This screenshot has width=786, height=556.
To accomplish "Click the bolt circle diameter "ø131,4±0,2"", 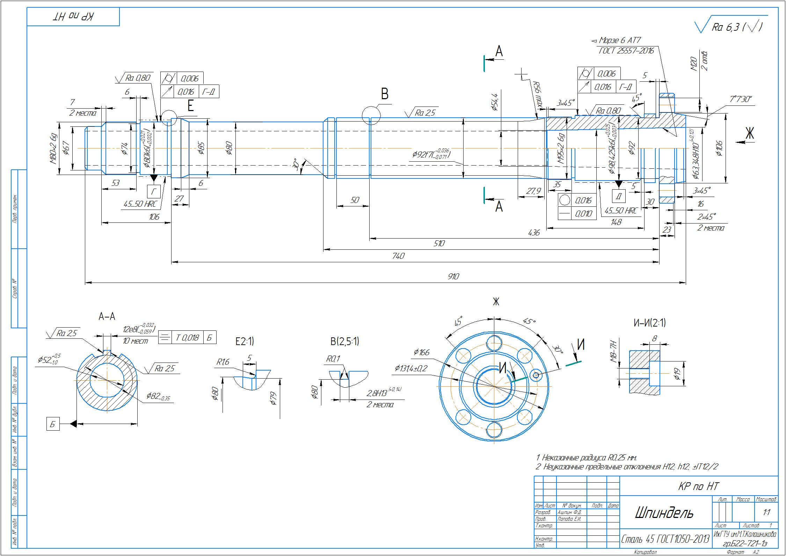I will (x=411, y=368).
